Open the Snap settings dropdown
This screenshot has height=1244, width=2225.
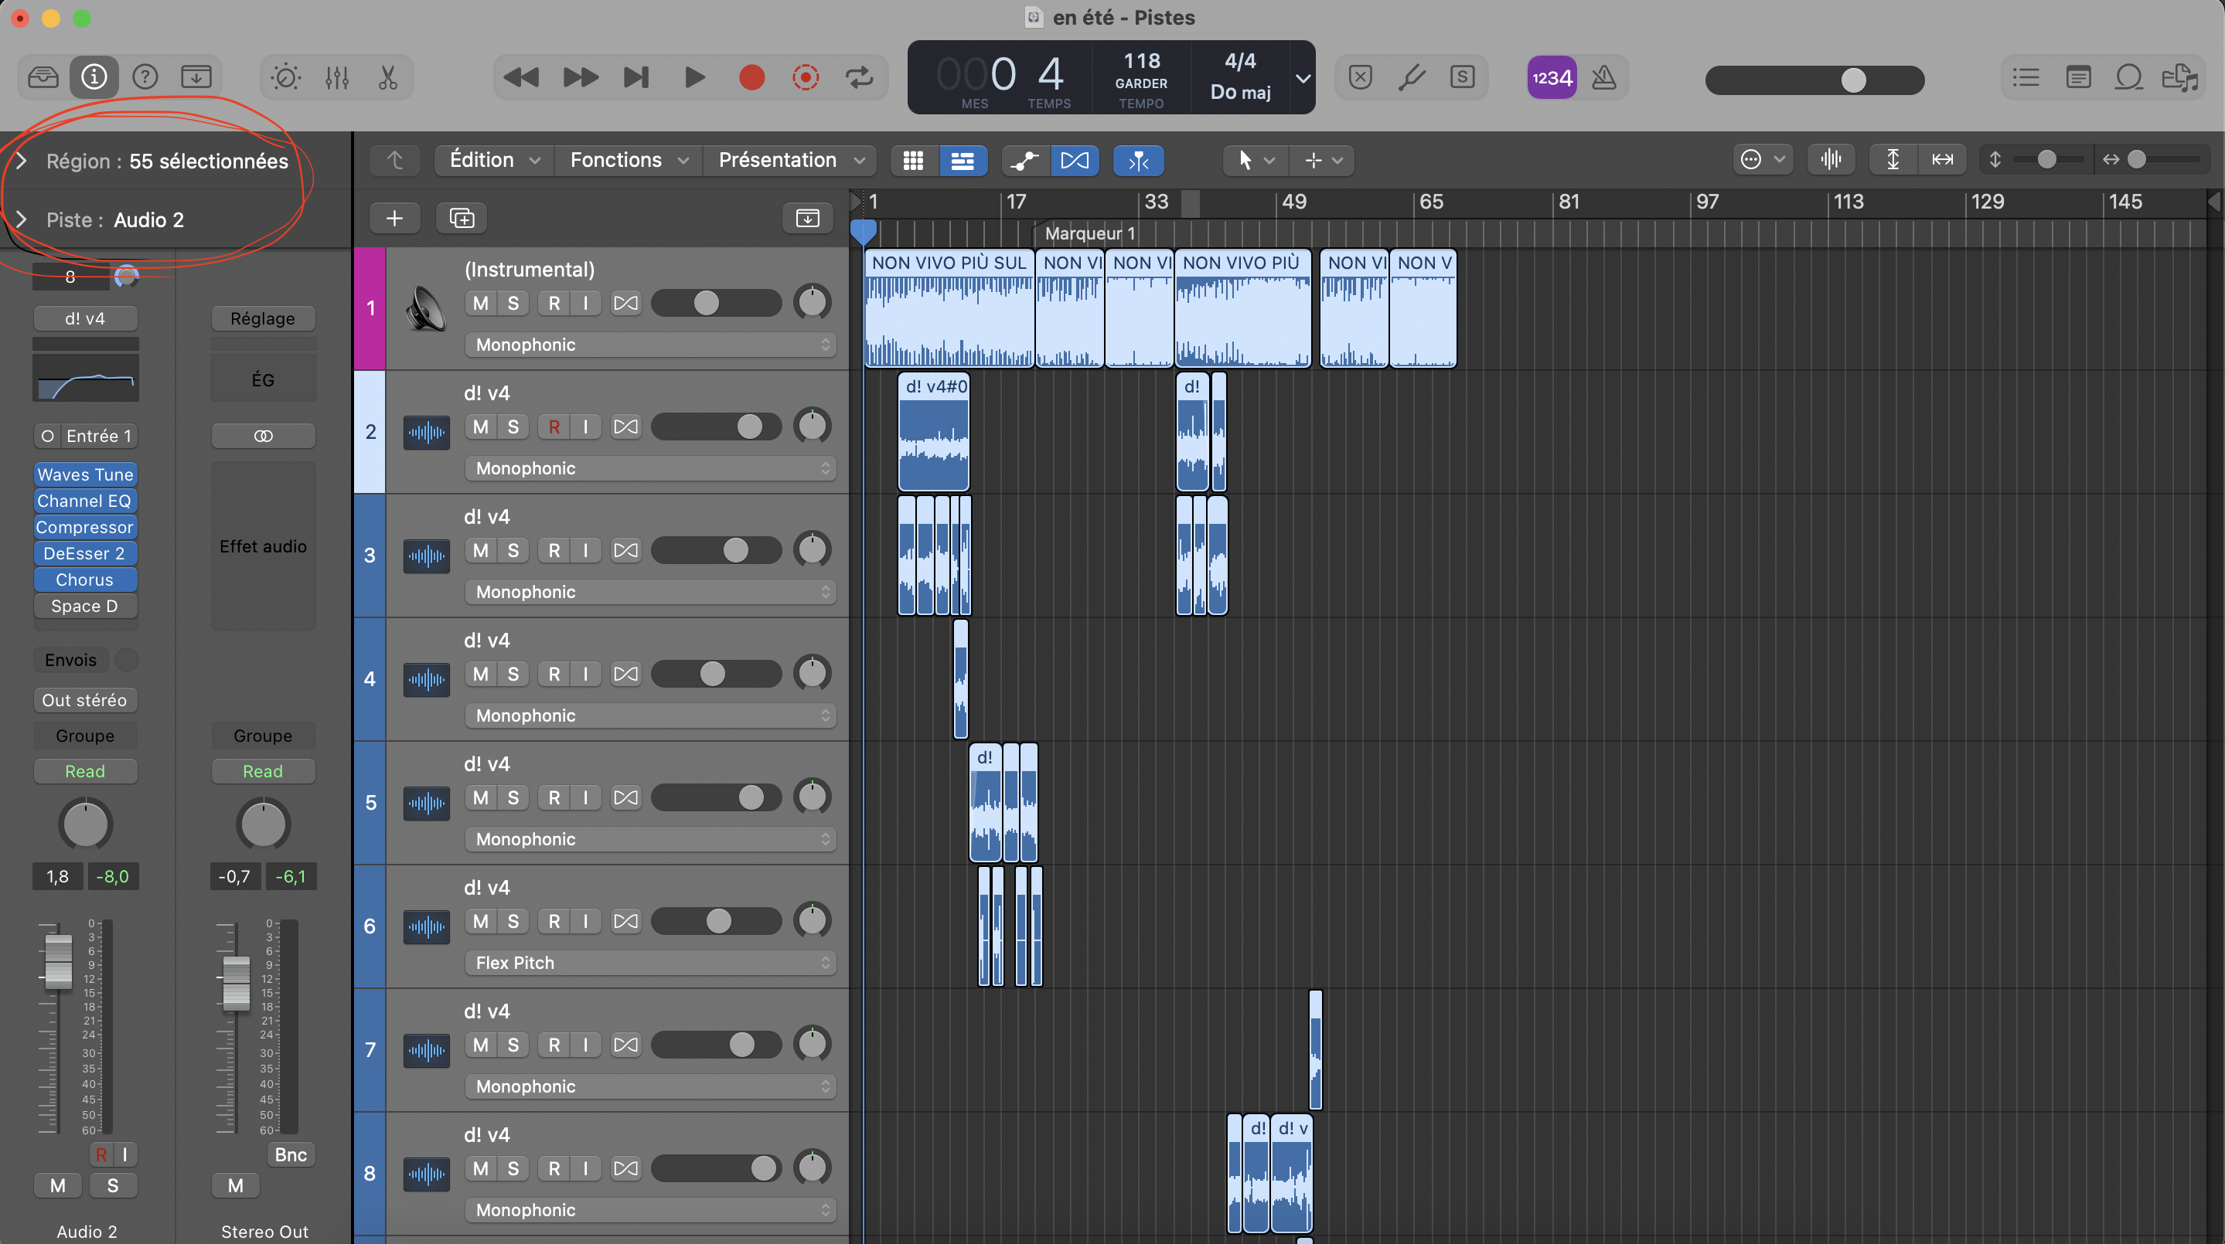click(1762, 160)
